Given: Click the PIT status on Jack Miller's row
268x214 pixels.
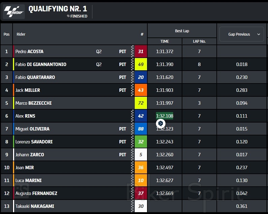Looking at the screenshot, I should (x=122, y=90).
